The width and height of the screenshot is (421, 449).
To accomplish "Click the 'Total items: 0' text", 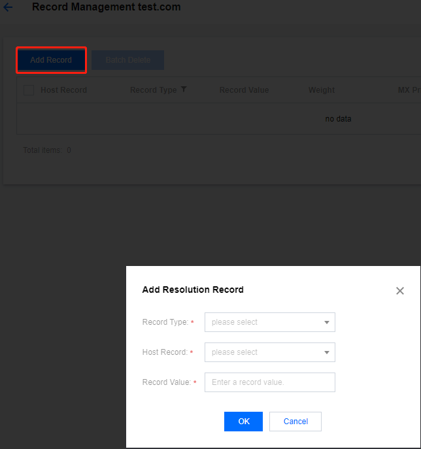I will point(47,150).
